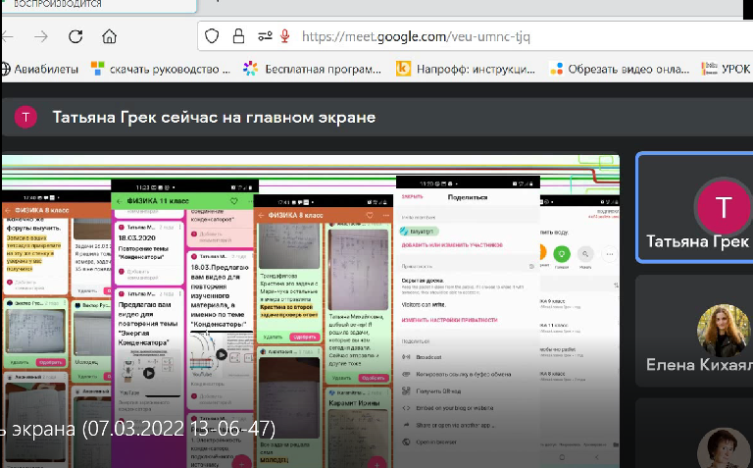
Task: Open the green Галерея circle icon
Action: (x=562, y=254)
